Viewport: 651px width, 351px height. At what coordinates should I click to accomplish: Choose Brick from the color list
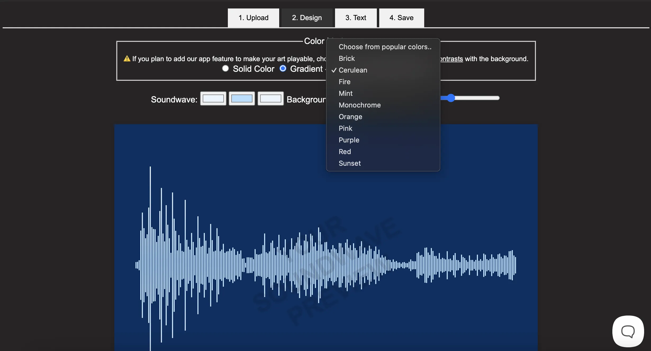coord(383,58)
